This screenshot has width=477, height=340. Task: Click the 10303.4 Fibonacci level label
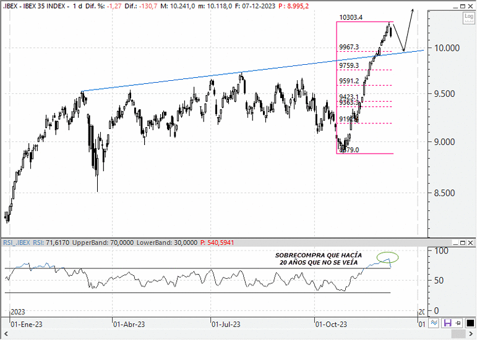[351, 17]
